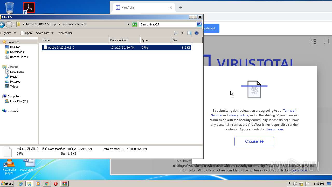Image resolution: width=332 pixels, height=187 pixels.
Task: Launch Internet Explorer from taskbar
Action: (x=20, y=184)
